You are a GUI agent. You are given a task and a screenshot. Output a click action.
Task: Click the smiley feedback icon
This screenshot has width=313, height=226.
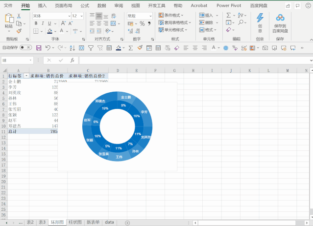(308, 5)
